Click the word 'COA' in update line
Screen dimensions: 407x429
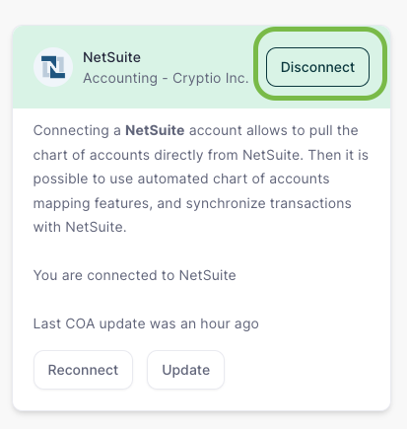[x=80, y=323]
